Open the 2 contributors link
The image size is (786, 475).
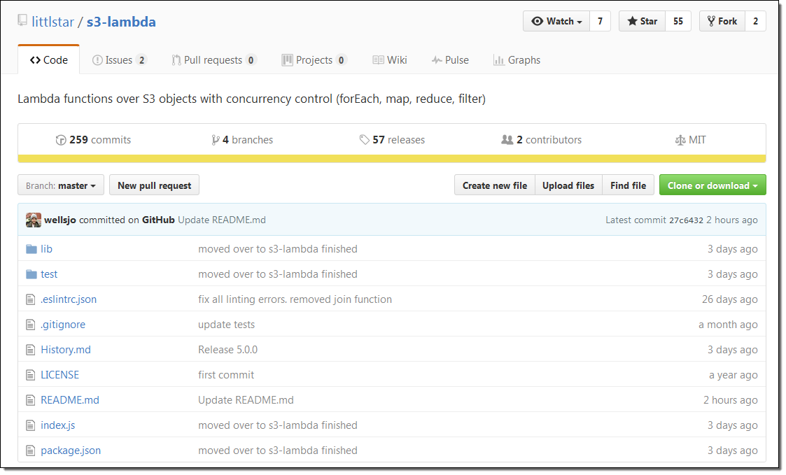(x=541, y=141)
